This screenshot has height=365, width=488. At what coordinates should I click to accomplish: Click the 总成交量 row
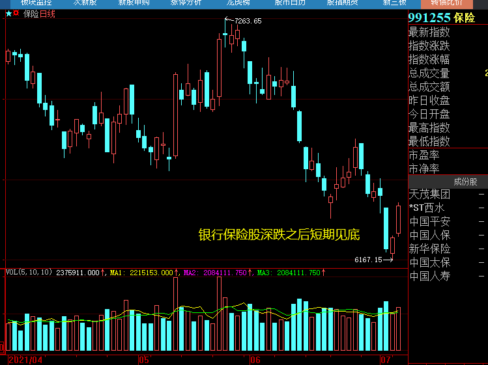448,74
